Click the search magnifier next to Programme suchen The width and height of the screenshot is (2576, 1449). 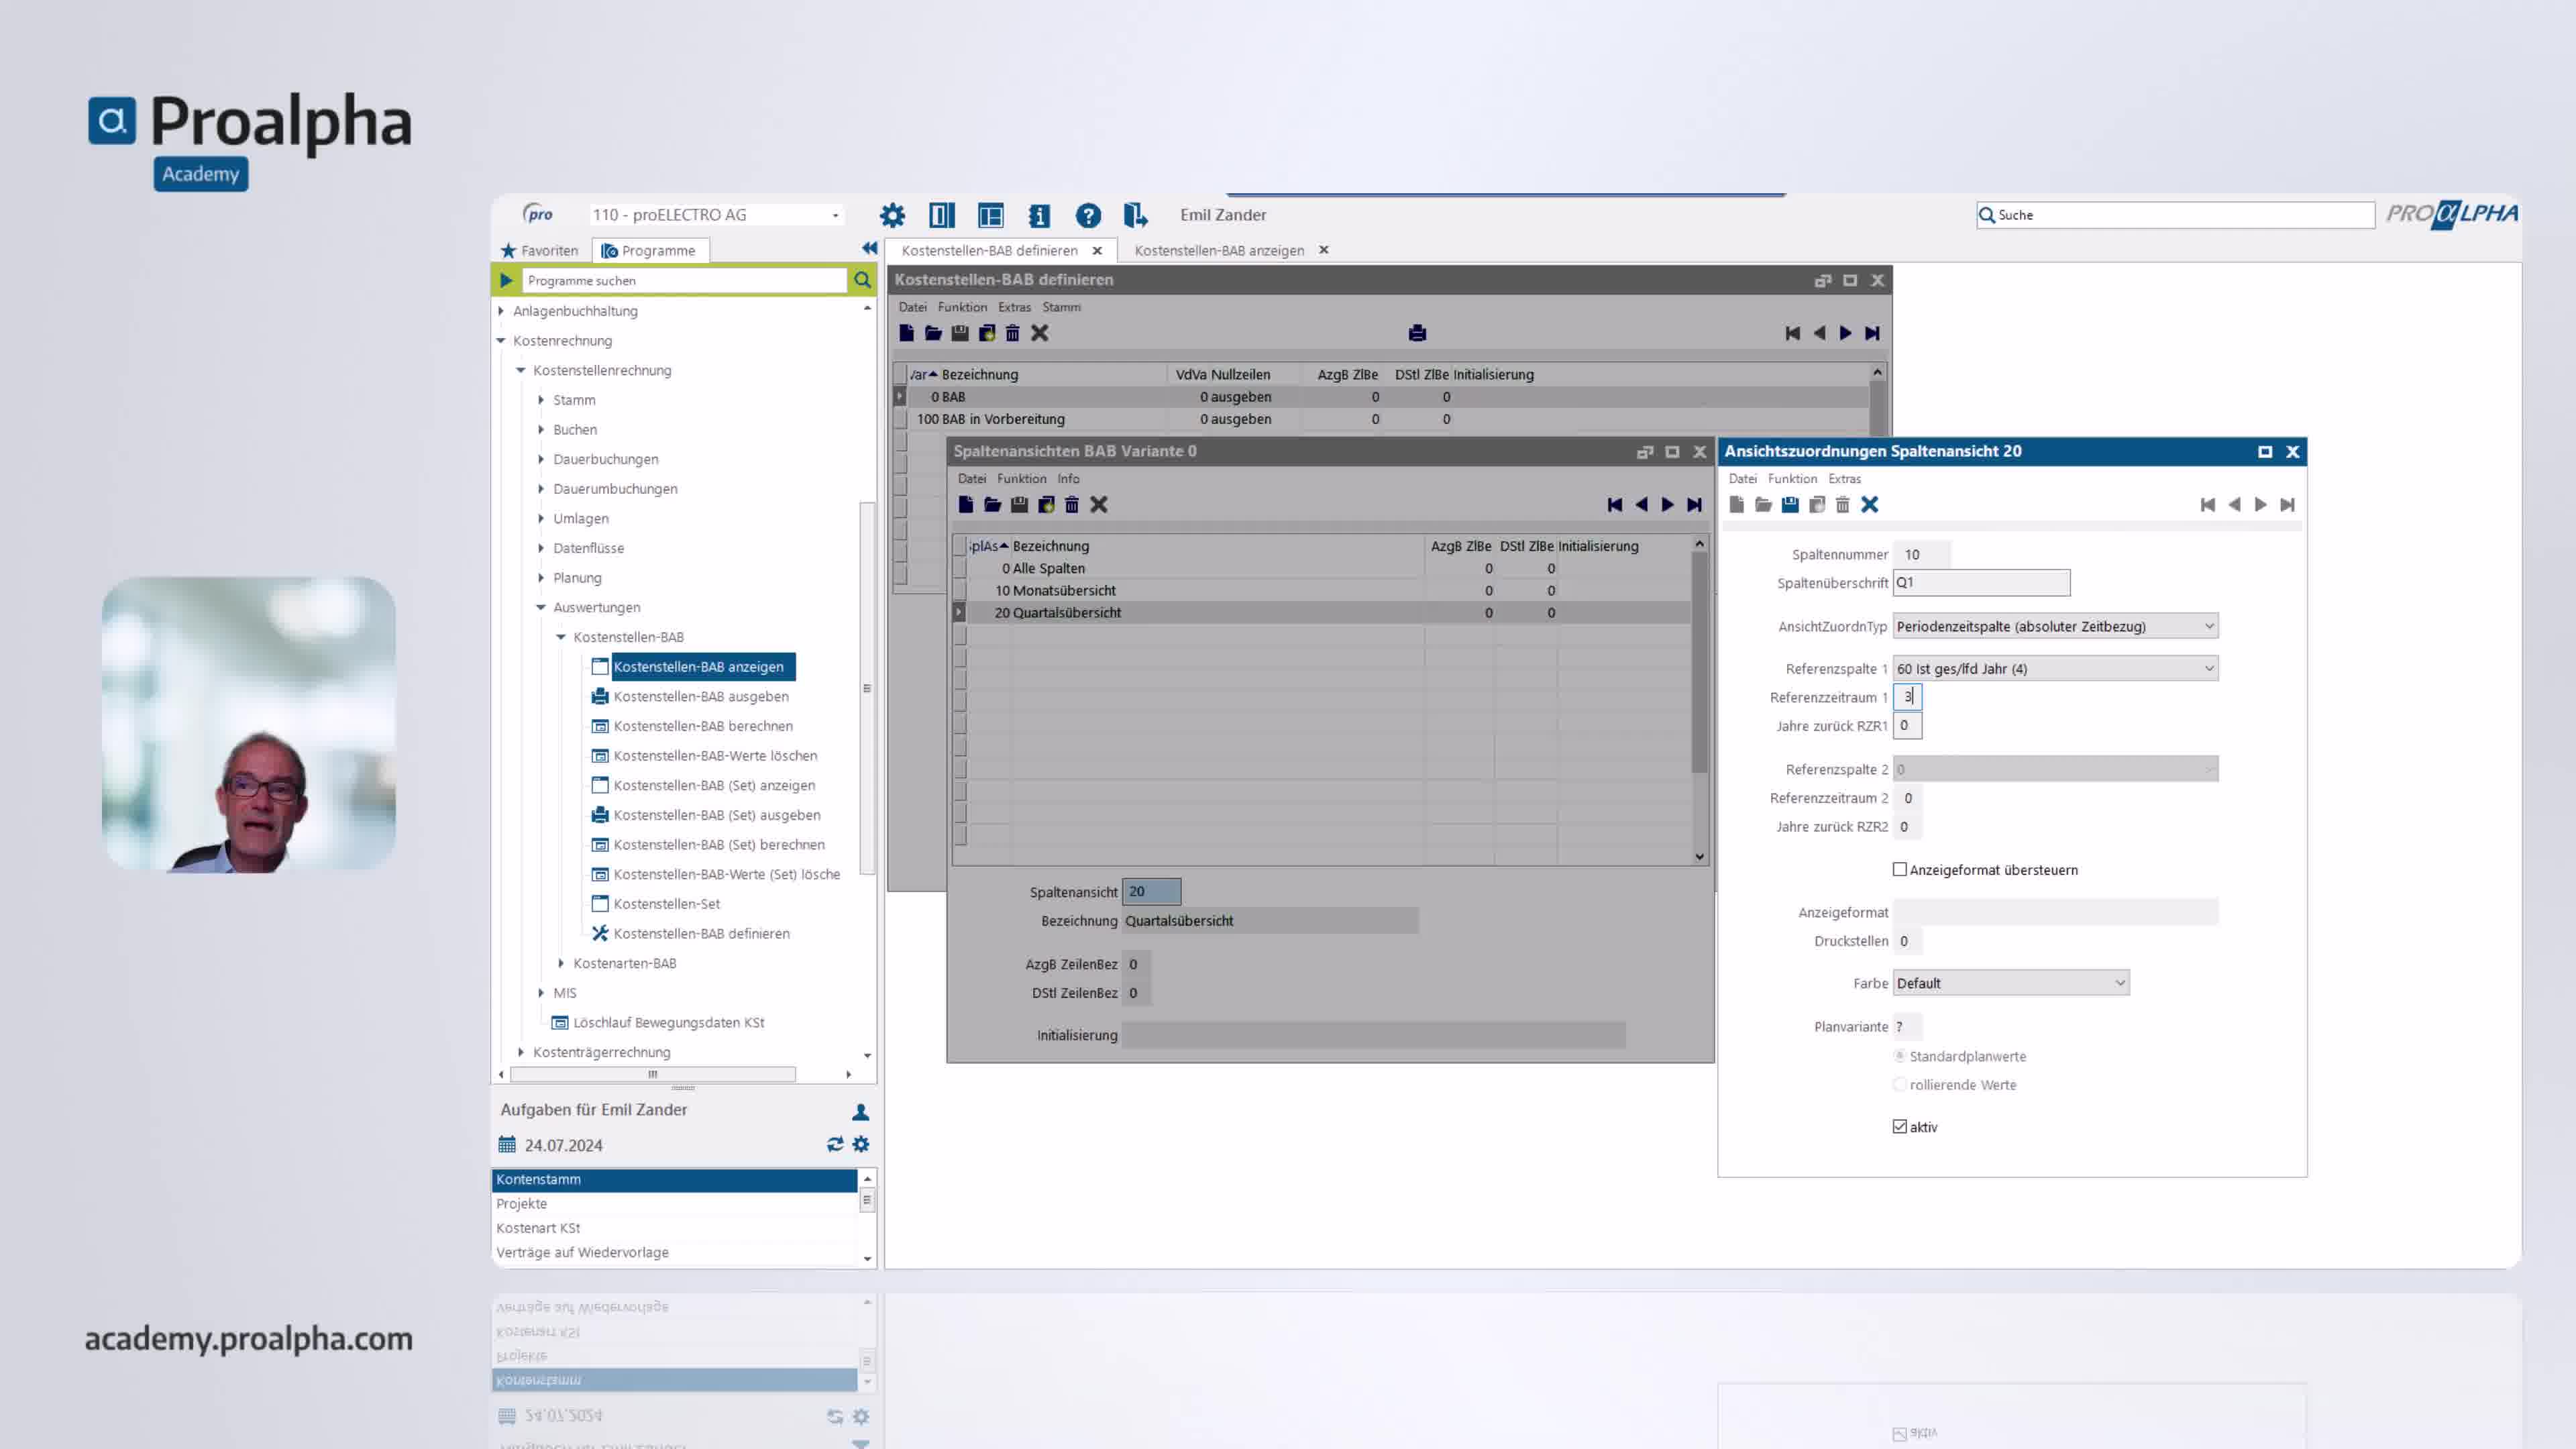pos(862,281)
